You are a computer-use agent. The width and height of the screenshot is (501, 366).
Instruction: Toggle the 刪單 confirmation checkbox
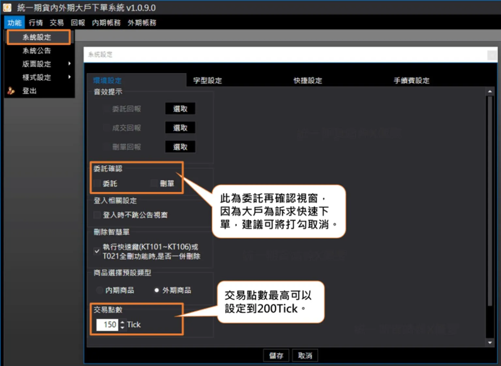154,183
